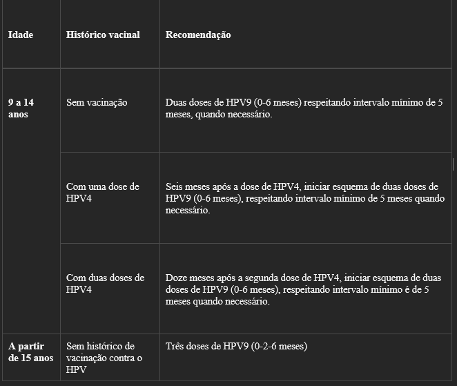Viewport: 457px width, 386px height.
Task: Click 'HPV4' in the two-doses history cell
Action: (x=79, y=289)
